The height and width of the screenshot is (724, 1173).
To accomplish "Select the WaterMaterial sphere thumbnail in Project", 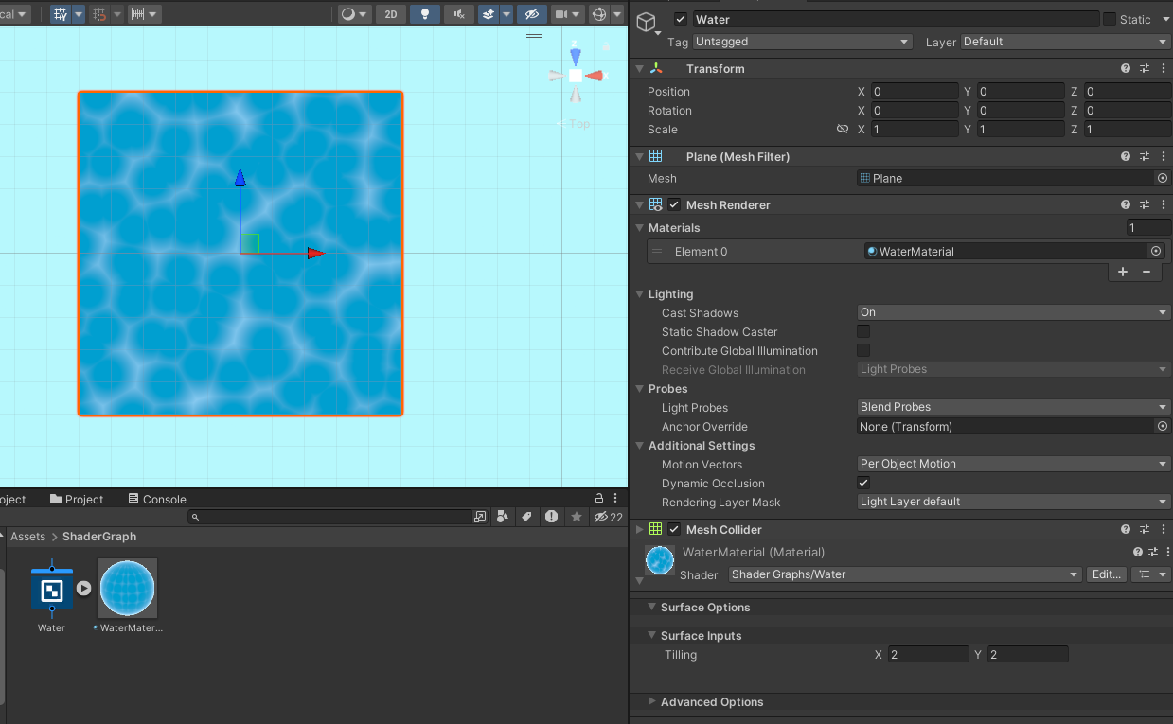I will [126, 588].
